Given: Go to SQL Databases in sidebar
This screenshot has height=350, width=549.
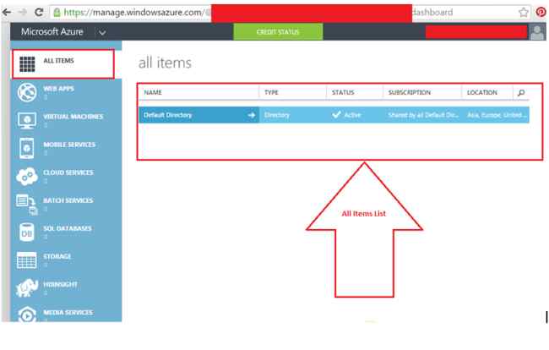Looking at the screenshot, I should click(x=68, y=229).
